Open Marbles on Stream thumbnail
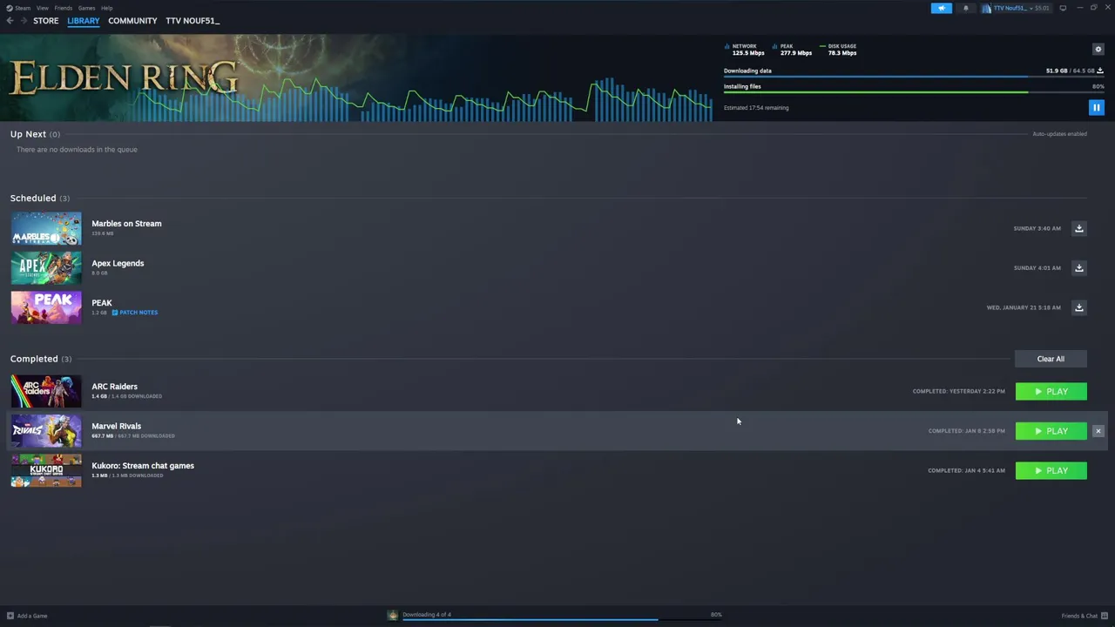1115x627 pixels. pos(46,228)
